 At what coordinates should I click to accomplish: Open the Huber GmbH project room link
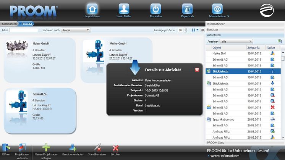point(41,44)
